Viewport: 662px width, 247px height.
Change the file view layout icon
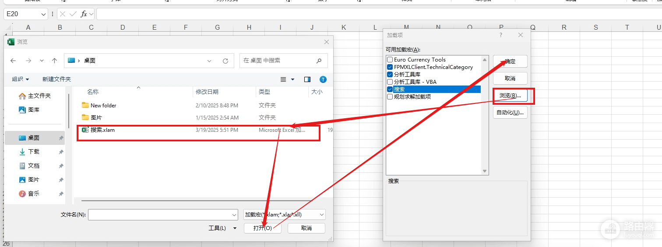[x=283, y=79]
